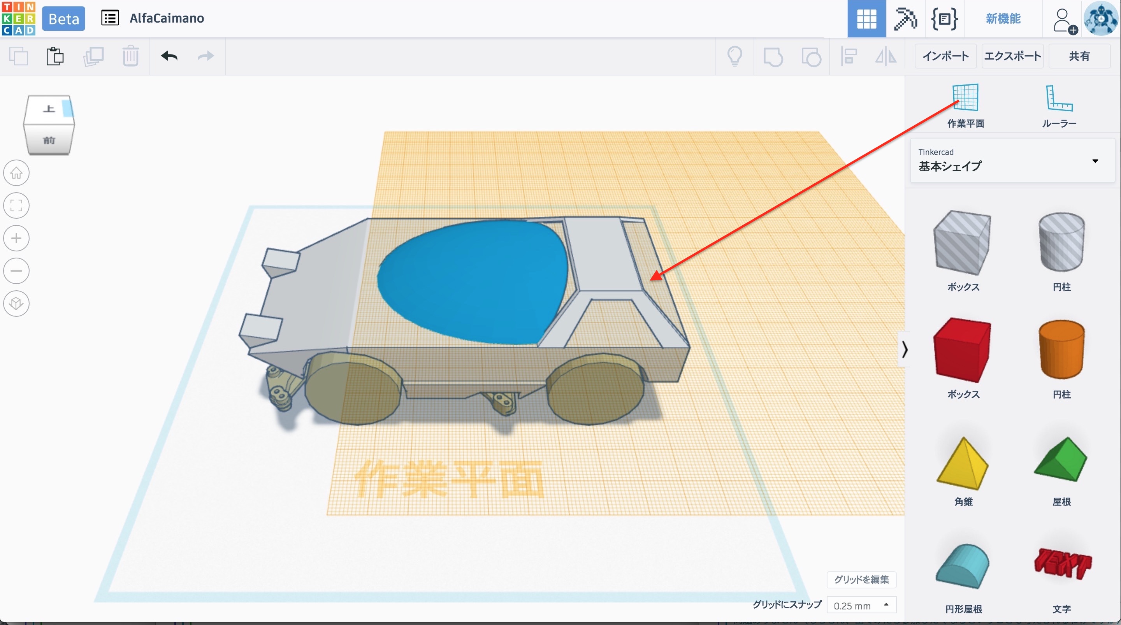Toggle orthographic/perspective view cube icon
Image resolution: width=1121 pixels, height=625 pixels.
coord(16,304)
